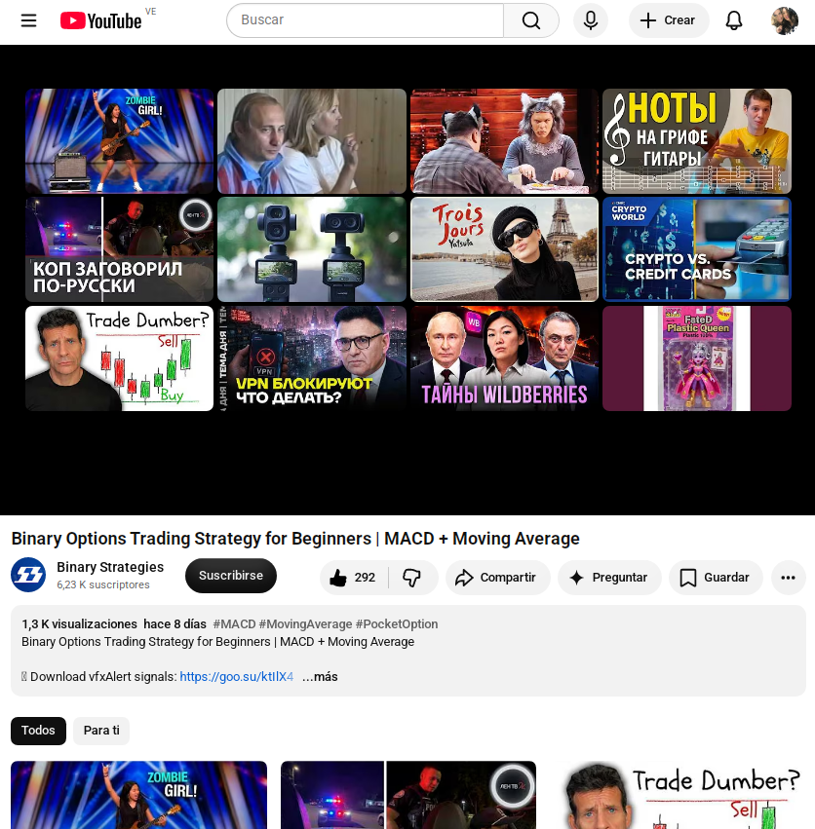Click the Buscar search field
This screenshot has height=829, width=815.
pos(366,20)
